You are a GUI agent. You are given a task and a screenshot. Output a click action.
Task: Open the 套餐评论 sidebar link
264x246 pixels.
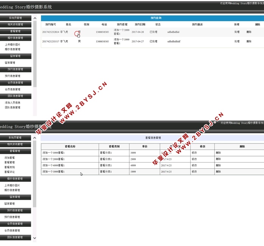[x=9, y=172]
